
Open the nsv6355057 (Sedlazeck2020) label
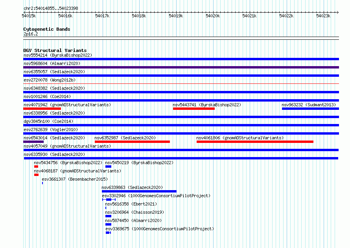(x=54, y=72)
